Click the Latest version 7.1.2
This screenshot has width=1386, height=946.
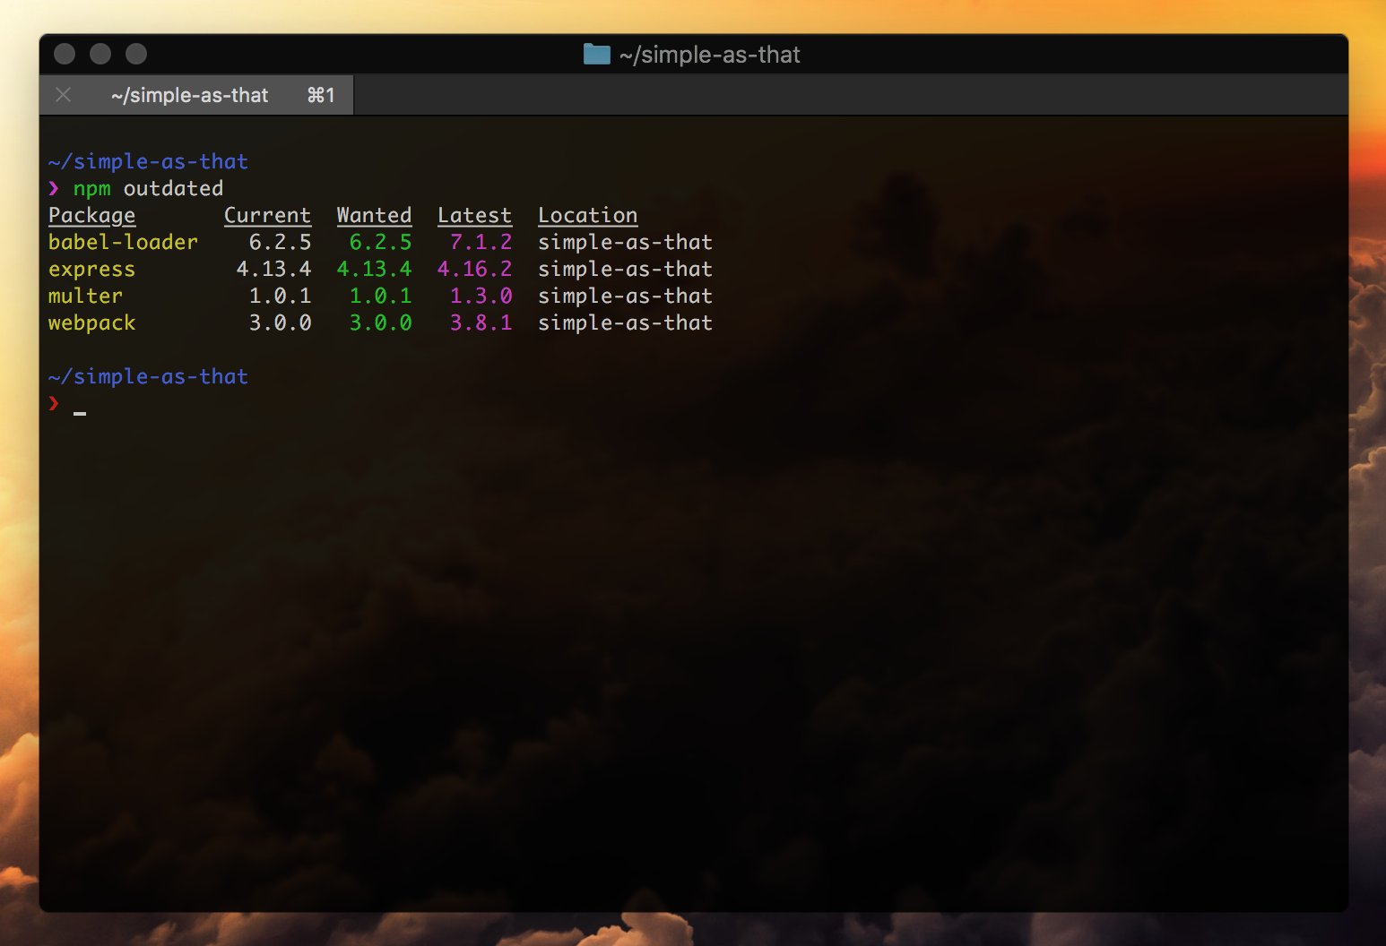click(481, 242)
